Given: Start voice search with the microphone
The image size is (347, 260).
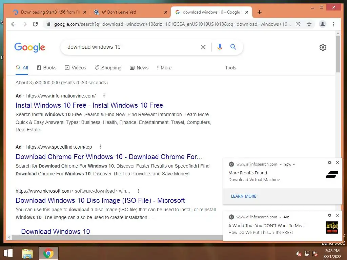Looking at the screenshot, I should [x=220, y=47].
